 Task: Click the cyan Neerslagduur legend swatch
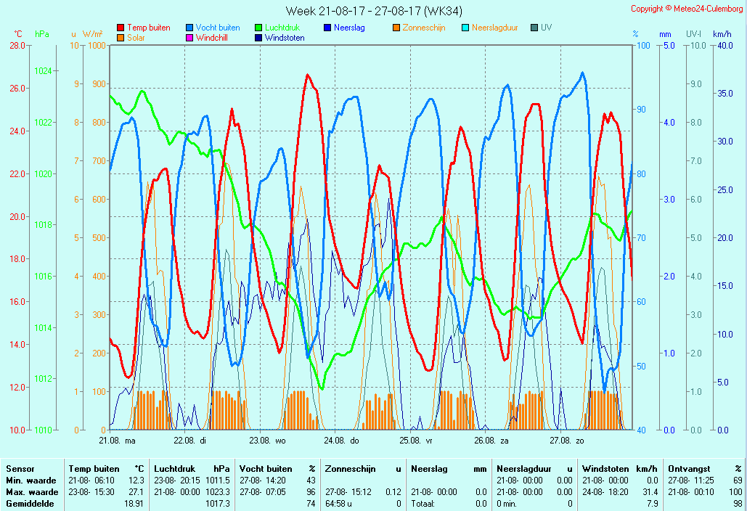click(x=465, y=28)
